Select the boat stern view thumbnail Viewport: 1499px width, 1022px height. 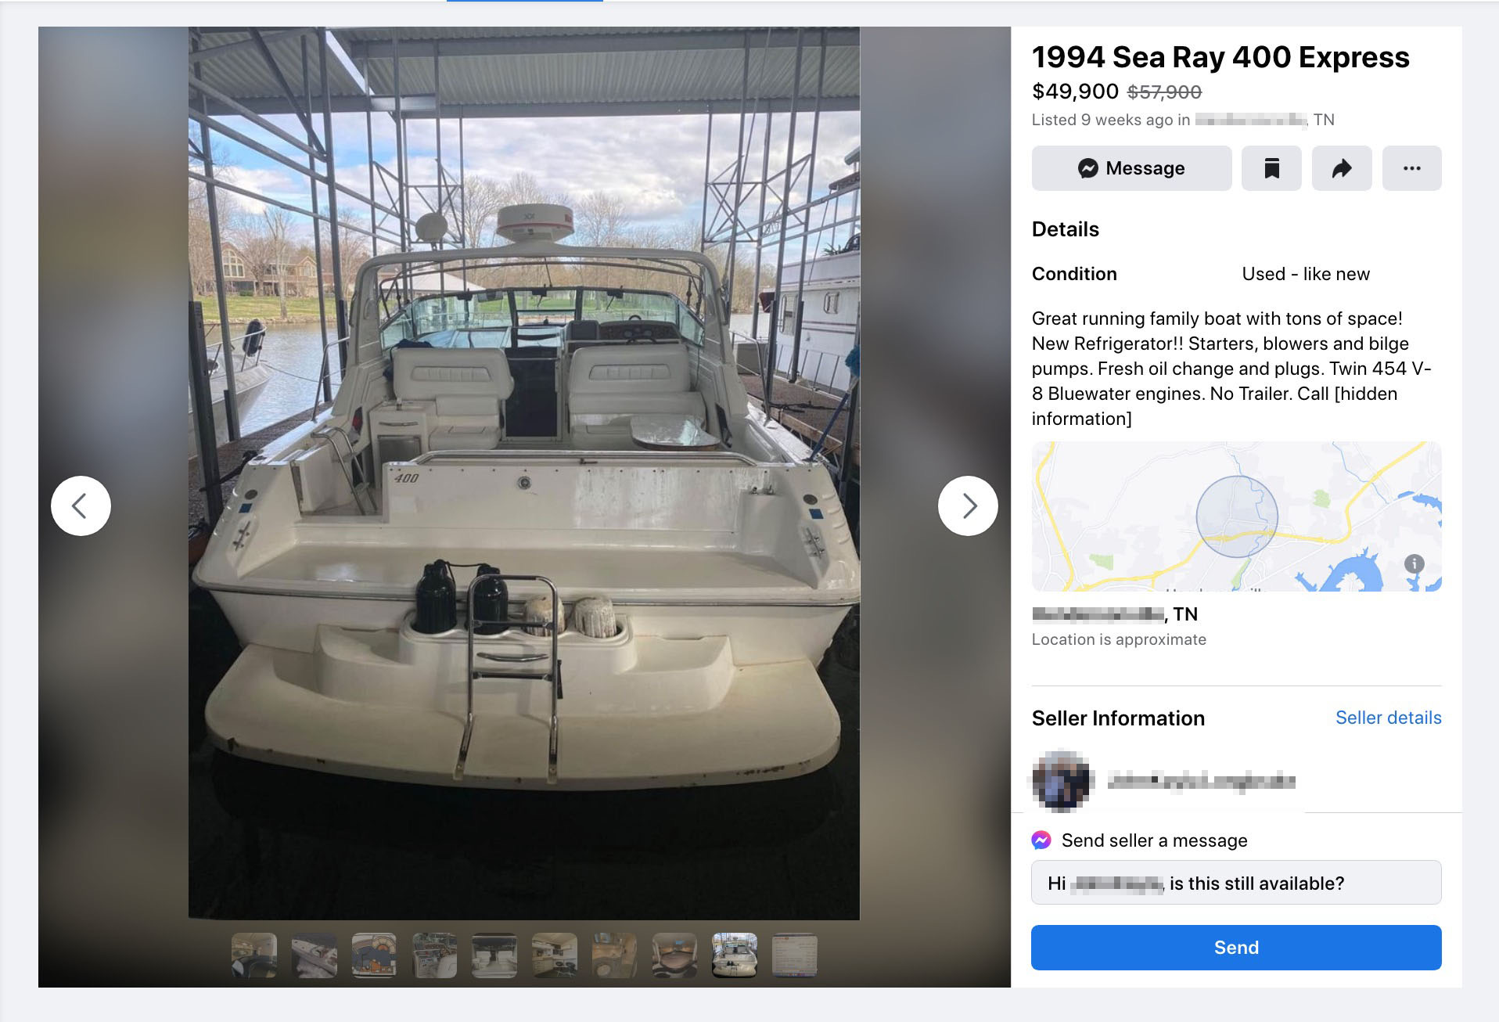tap(734, 955)
